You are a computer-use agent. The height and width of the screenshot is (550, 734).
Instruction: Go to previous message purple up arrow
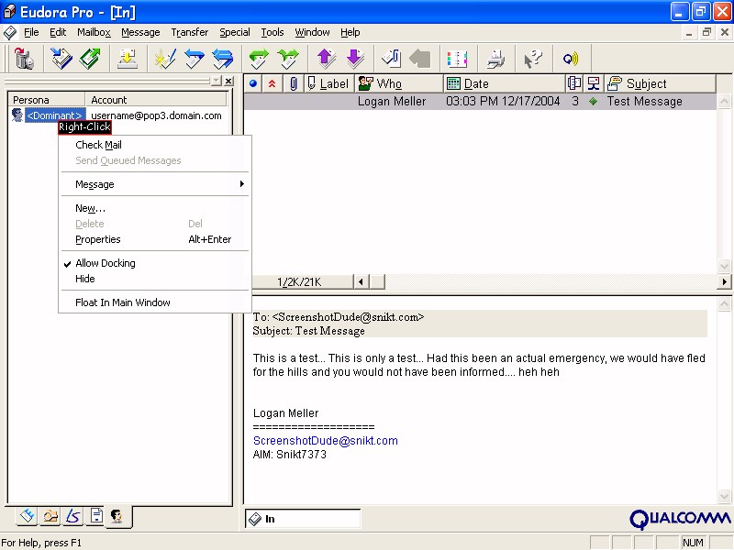point(327,59)
